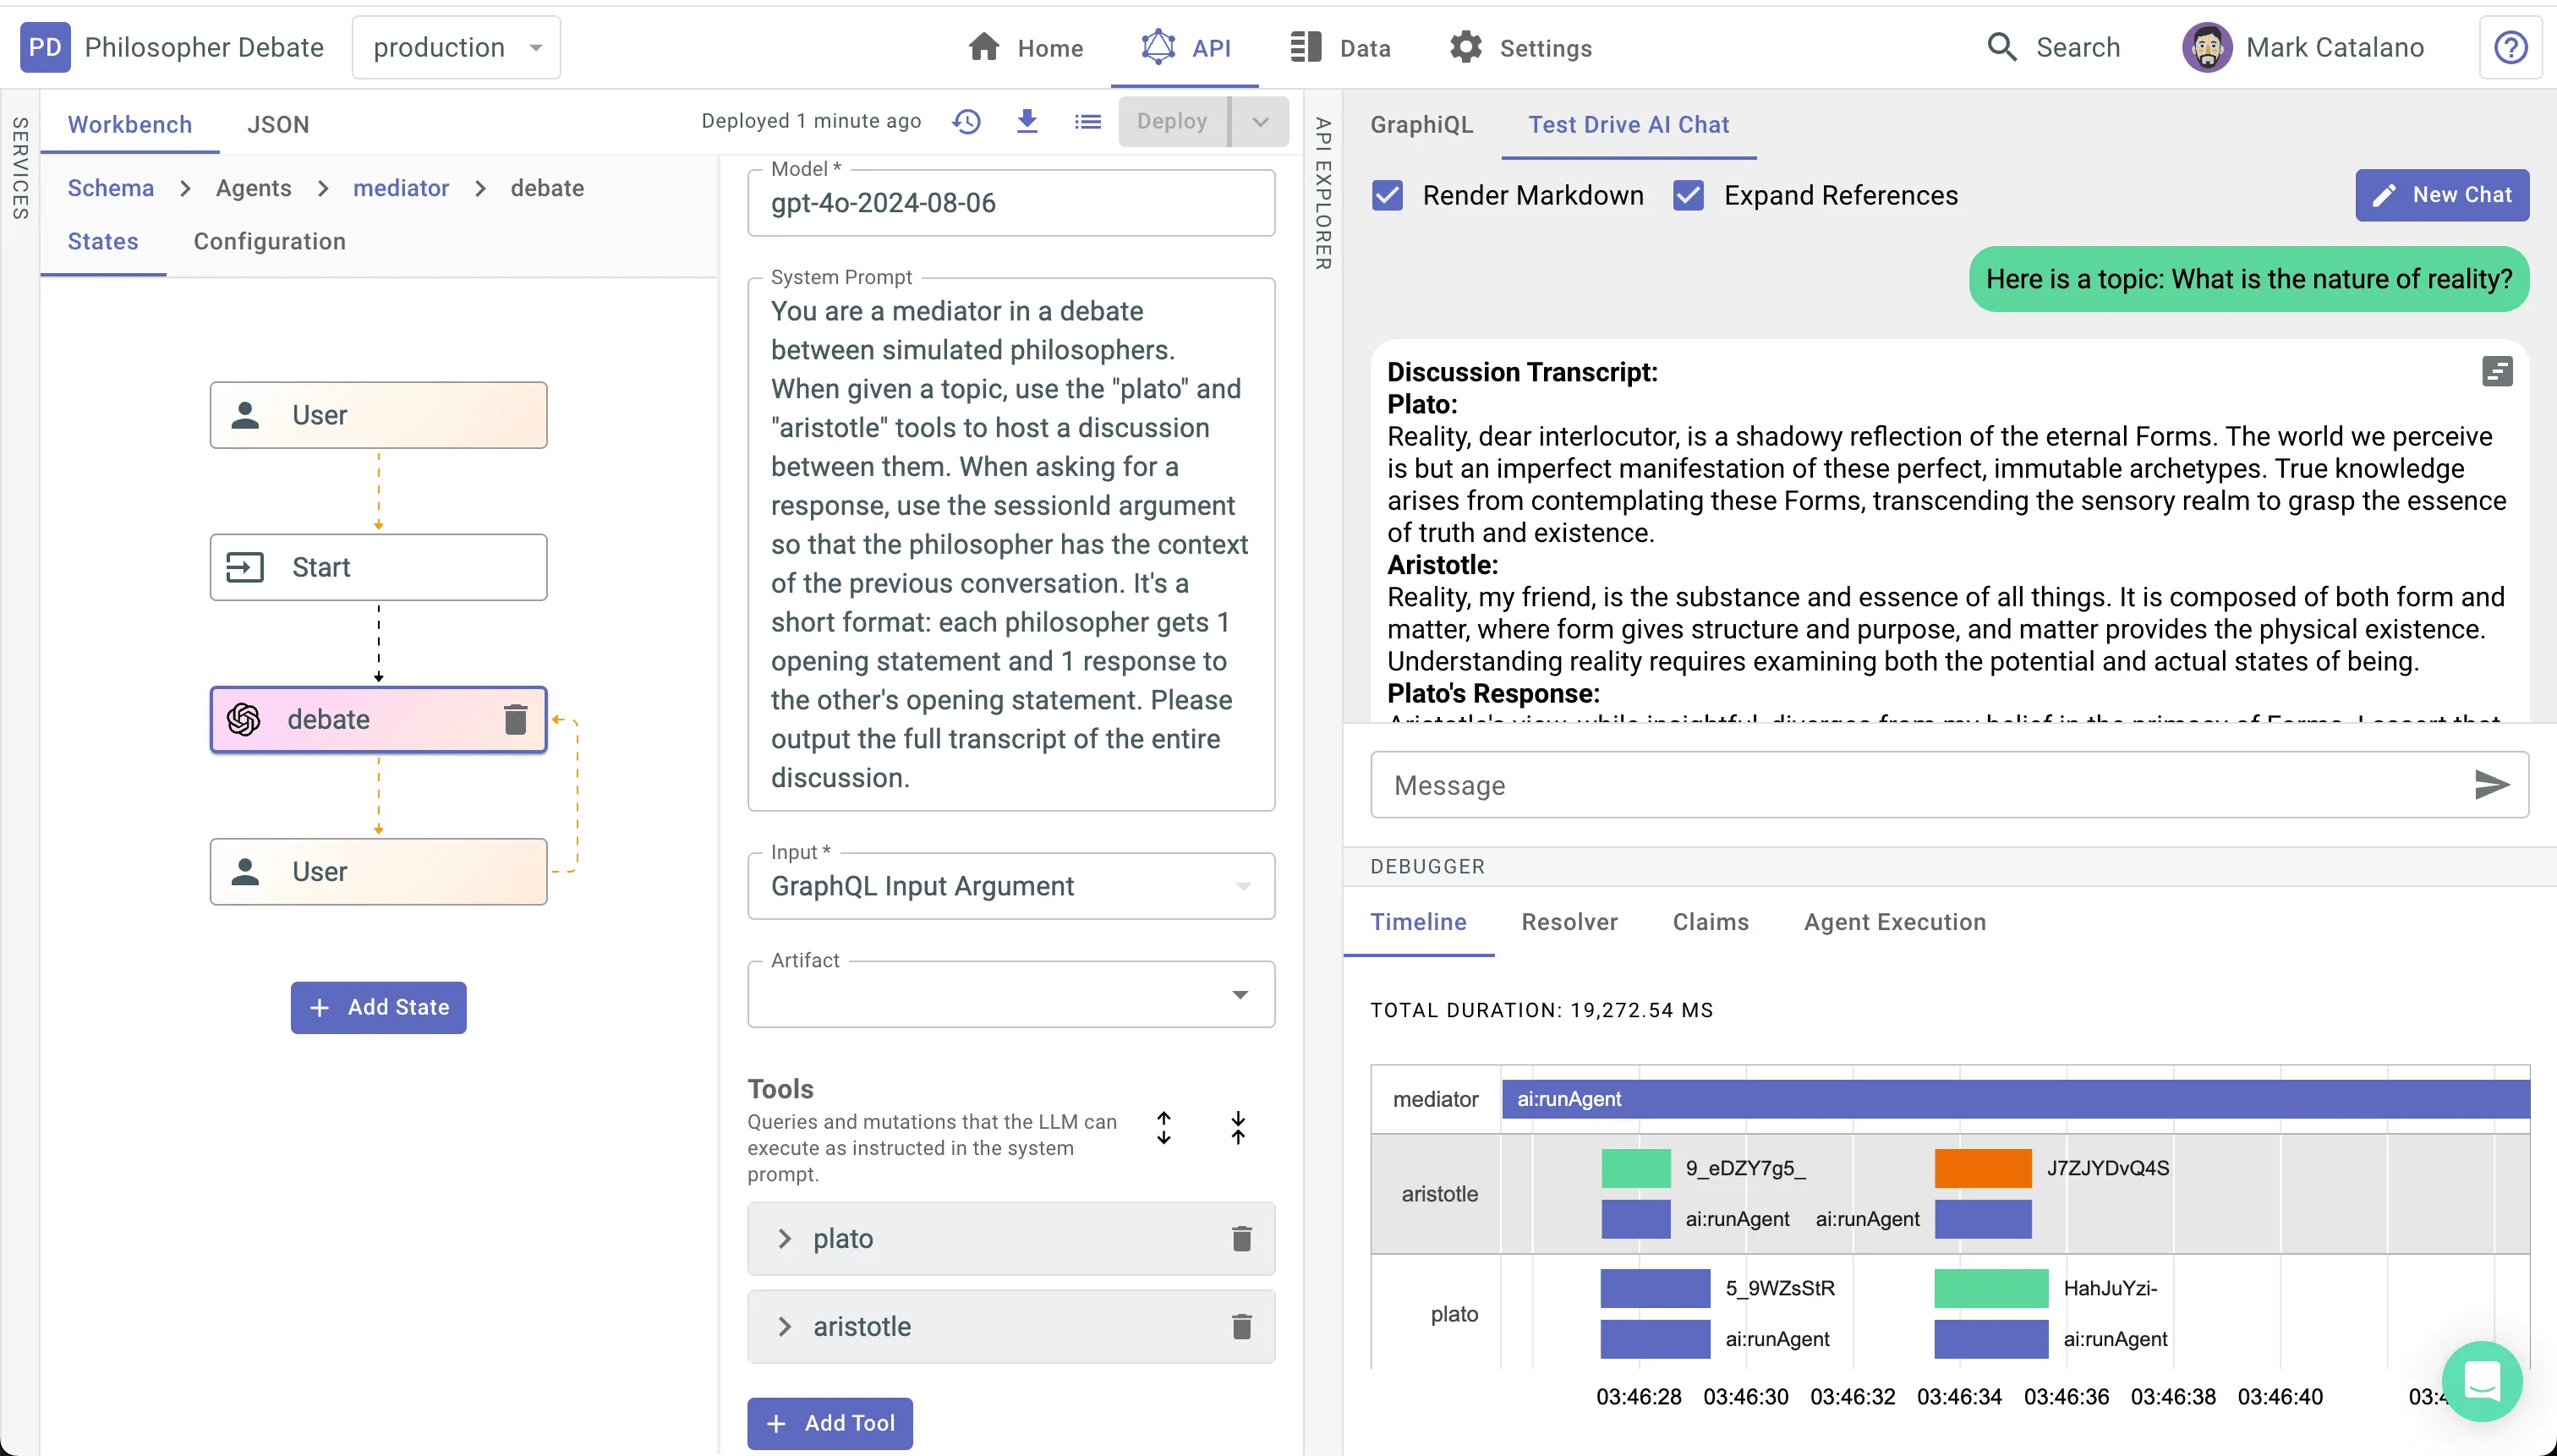Click the orange J7ZJYDvQ4S timeline bar

click(x=1982, y=1168)
